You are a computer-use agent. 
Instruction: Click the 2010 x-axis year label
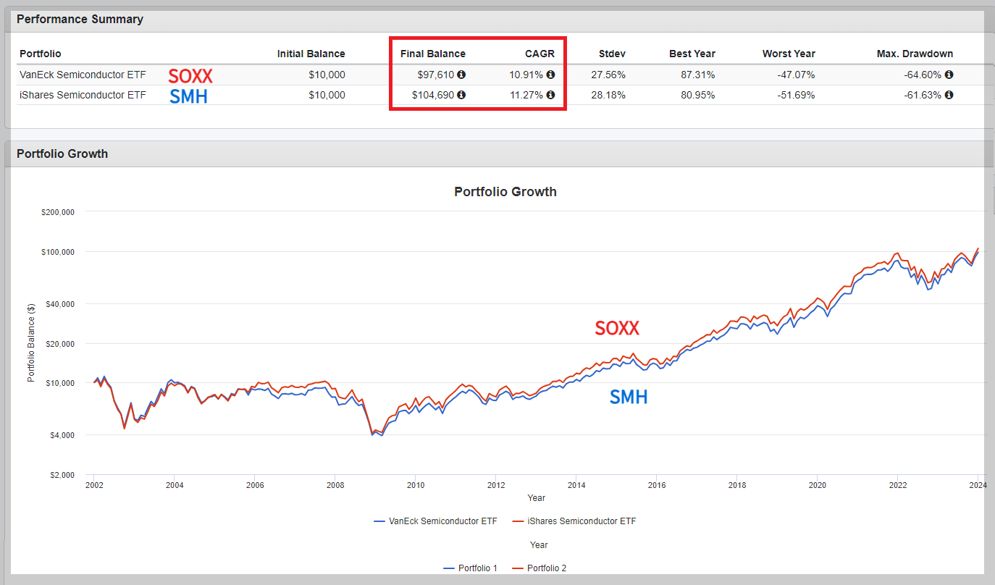point(415,486)
